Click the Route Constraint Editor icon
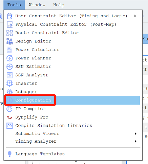148x164 pixels. 9,33
